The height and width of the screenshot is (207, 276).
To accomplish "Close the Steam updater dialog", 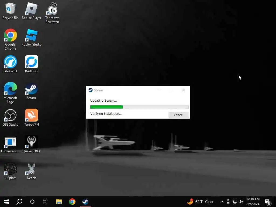I will click(x=183, y=90).
